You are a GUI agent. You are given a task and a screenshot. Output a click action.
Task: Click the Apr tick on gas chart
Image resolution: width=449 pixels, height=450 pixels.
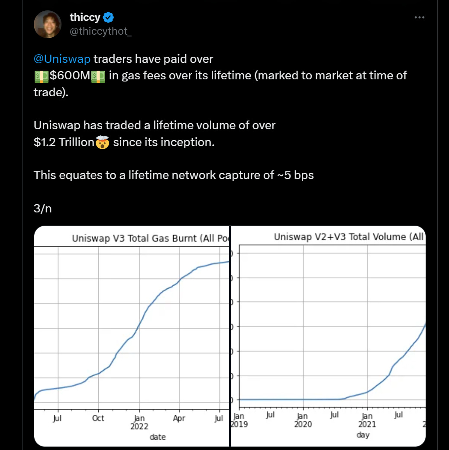point(179,418)
